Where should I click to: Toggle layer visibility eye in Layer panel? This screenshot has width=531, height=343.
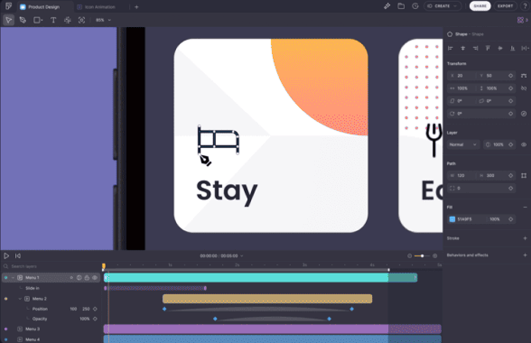(523, 144)
